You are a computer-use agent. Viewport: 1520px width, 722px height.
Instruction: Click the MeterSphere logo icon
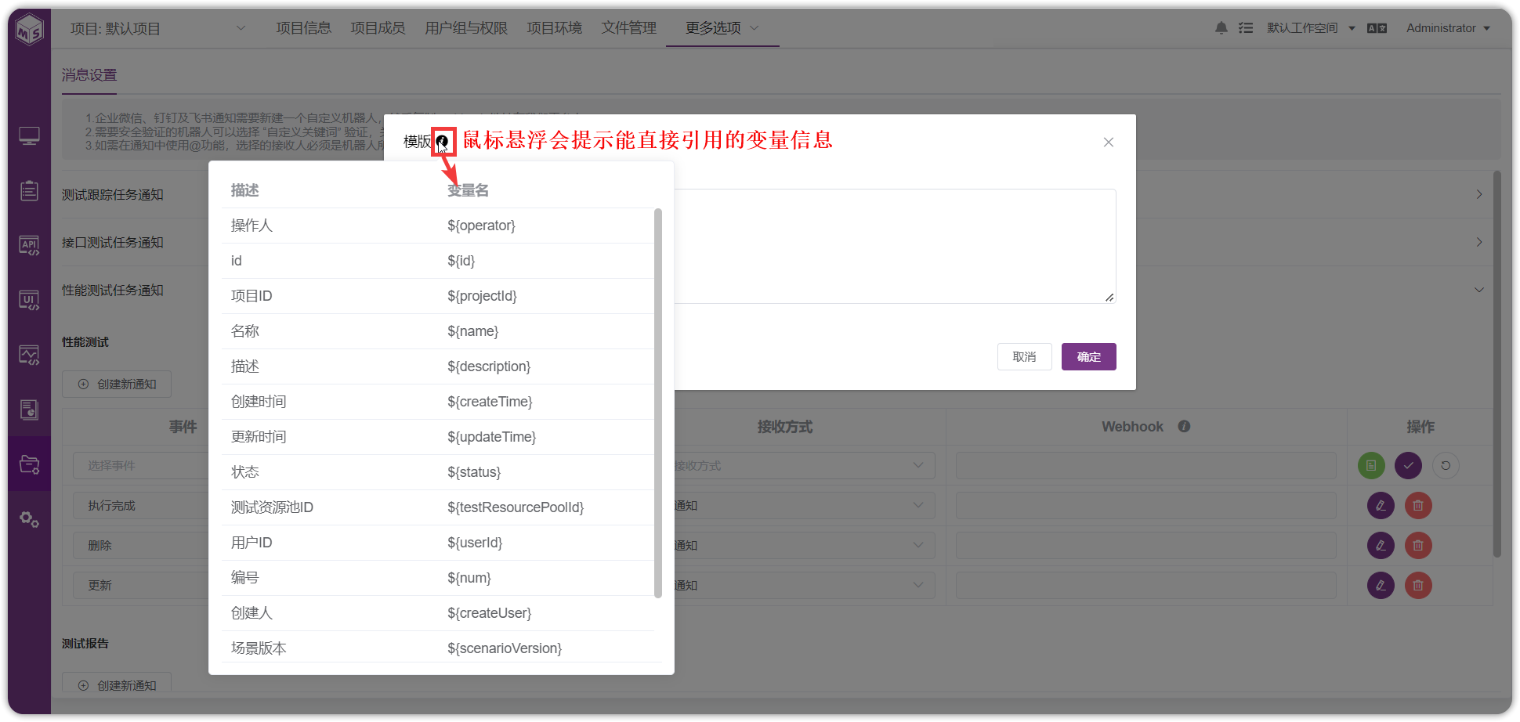tap(30, 30)
